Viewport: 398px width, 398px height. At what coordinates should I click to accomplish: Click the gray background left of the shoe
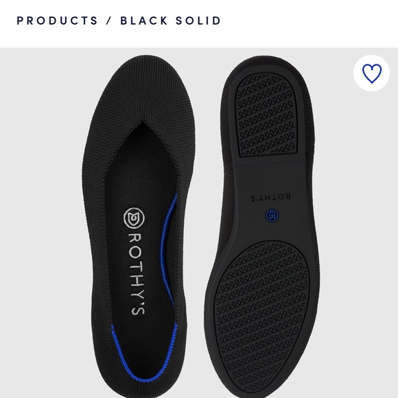40,224
